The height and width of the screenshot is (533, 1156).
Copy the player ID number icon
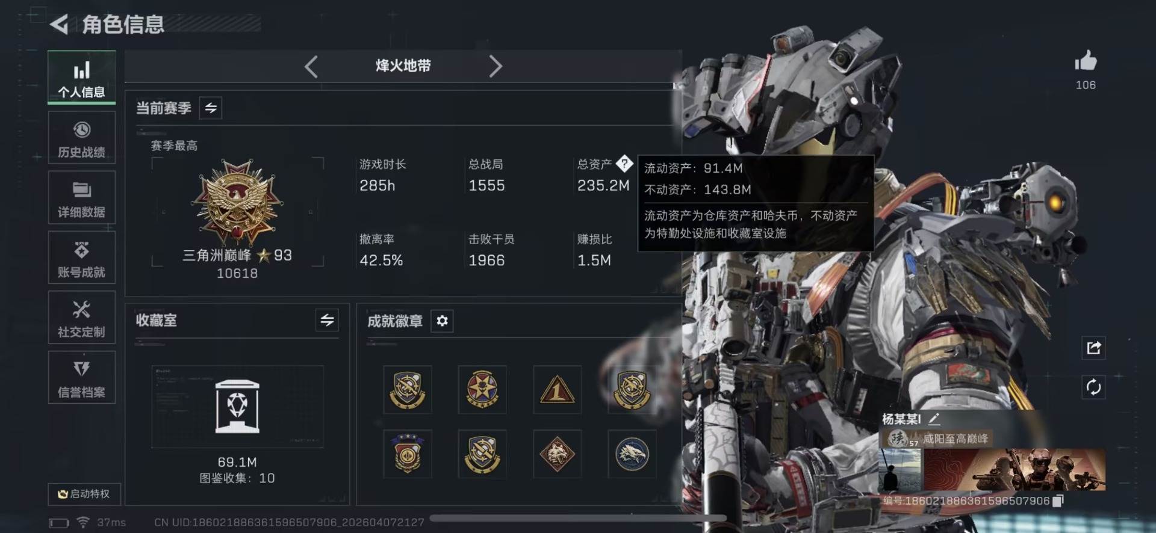pyautogui.click(x=1058, y=501)
